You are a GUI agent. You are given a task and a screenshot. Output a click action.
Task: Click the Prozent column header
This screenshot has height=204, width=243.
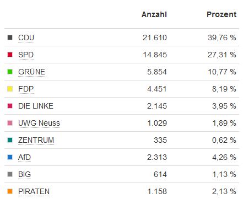(x=222, y=14)
